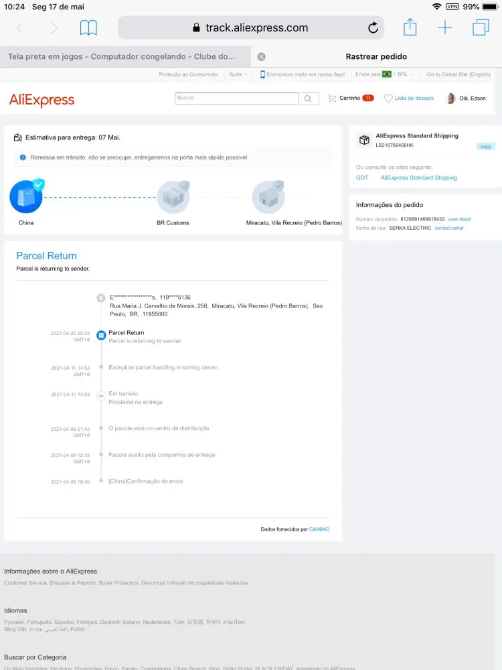Open the Enviar para BRL dropdown
This screenshot has width=502, height=670.
pos(385,74)
